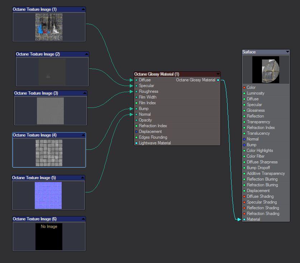The width and height of the screenshot is (300, 263).
Task: Click the Opacity input socket
Action: tap(137, 120)
